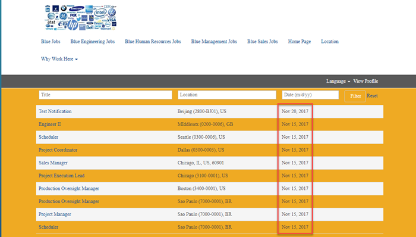
Task: Focus the Location filter field
Action: tap(227, 95)
